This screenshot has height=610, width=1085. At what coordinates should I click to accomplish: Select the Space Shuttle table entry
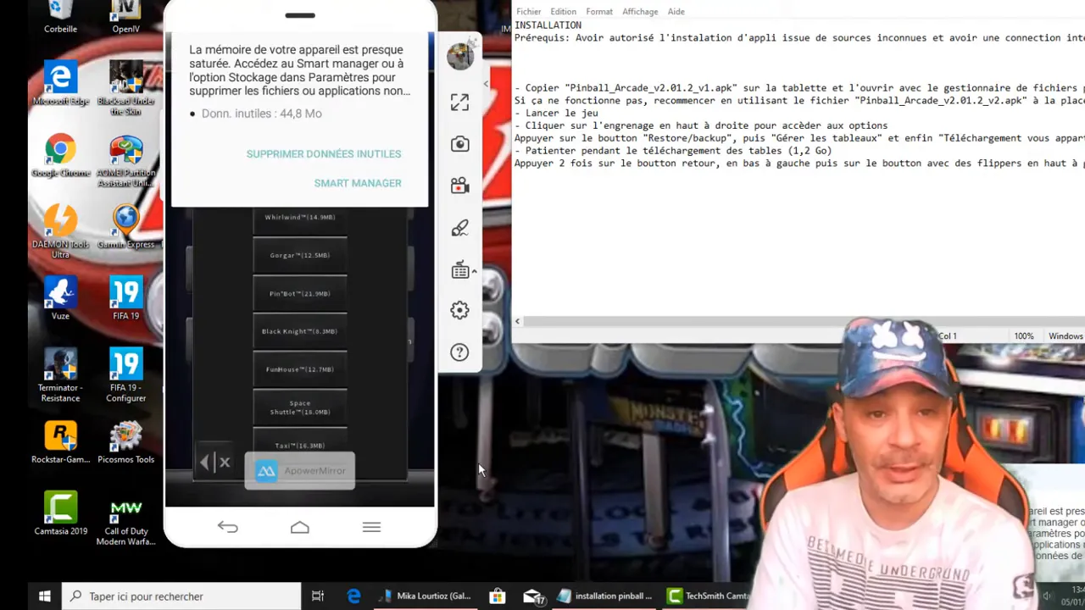point(300,408)
